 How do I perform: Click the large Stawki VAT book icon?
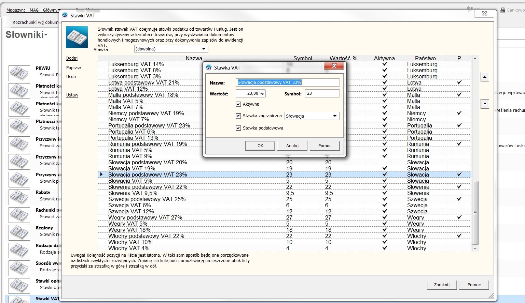point(77,37)
